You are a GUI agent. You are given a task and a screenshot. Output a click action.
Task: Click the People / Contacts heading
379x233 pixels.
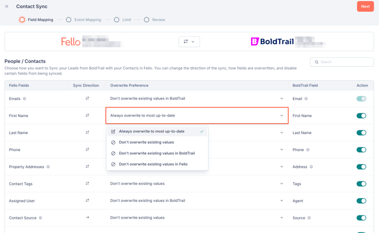pyautogui.click(x=25, y=61)
